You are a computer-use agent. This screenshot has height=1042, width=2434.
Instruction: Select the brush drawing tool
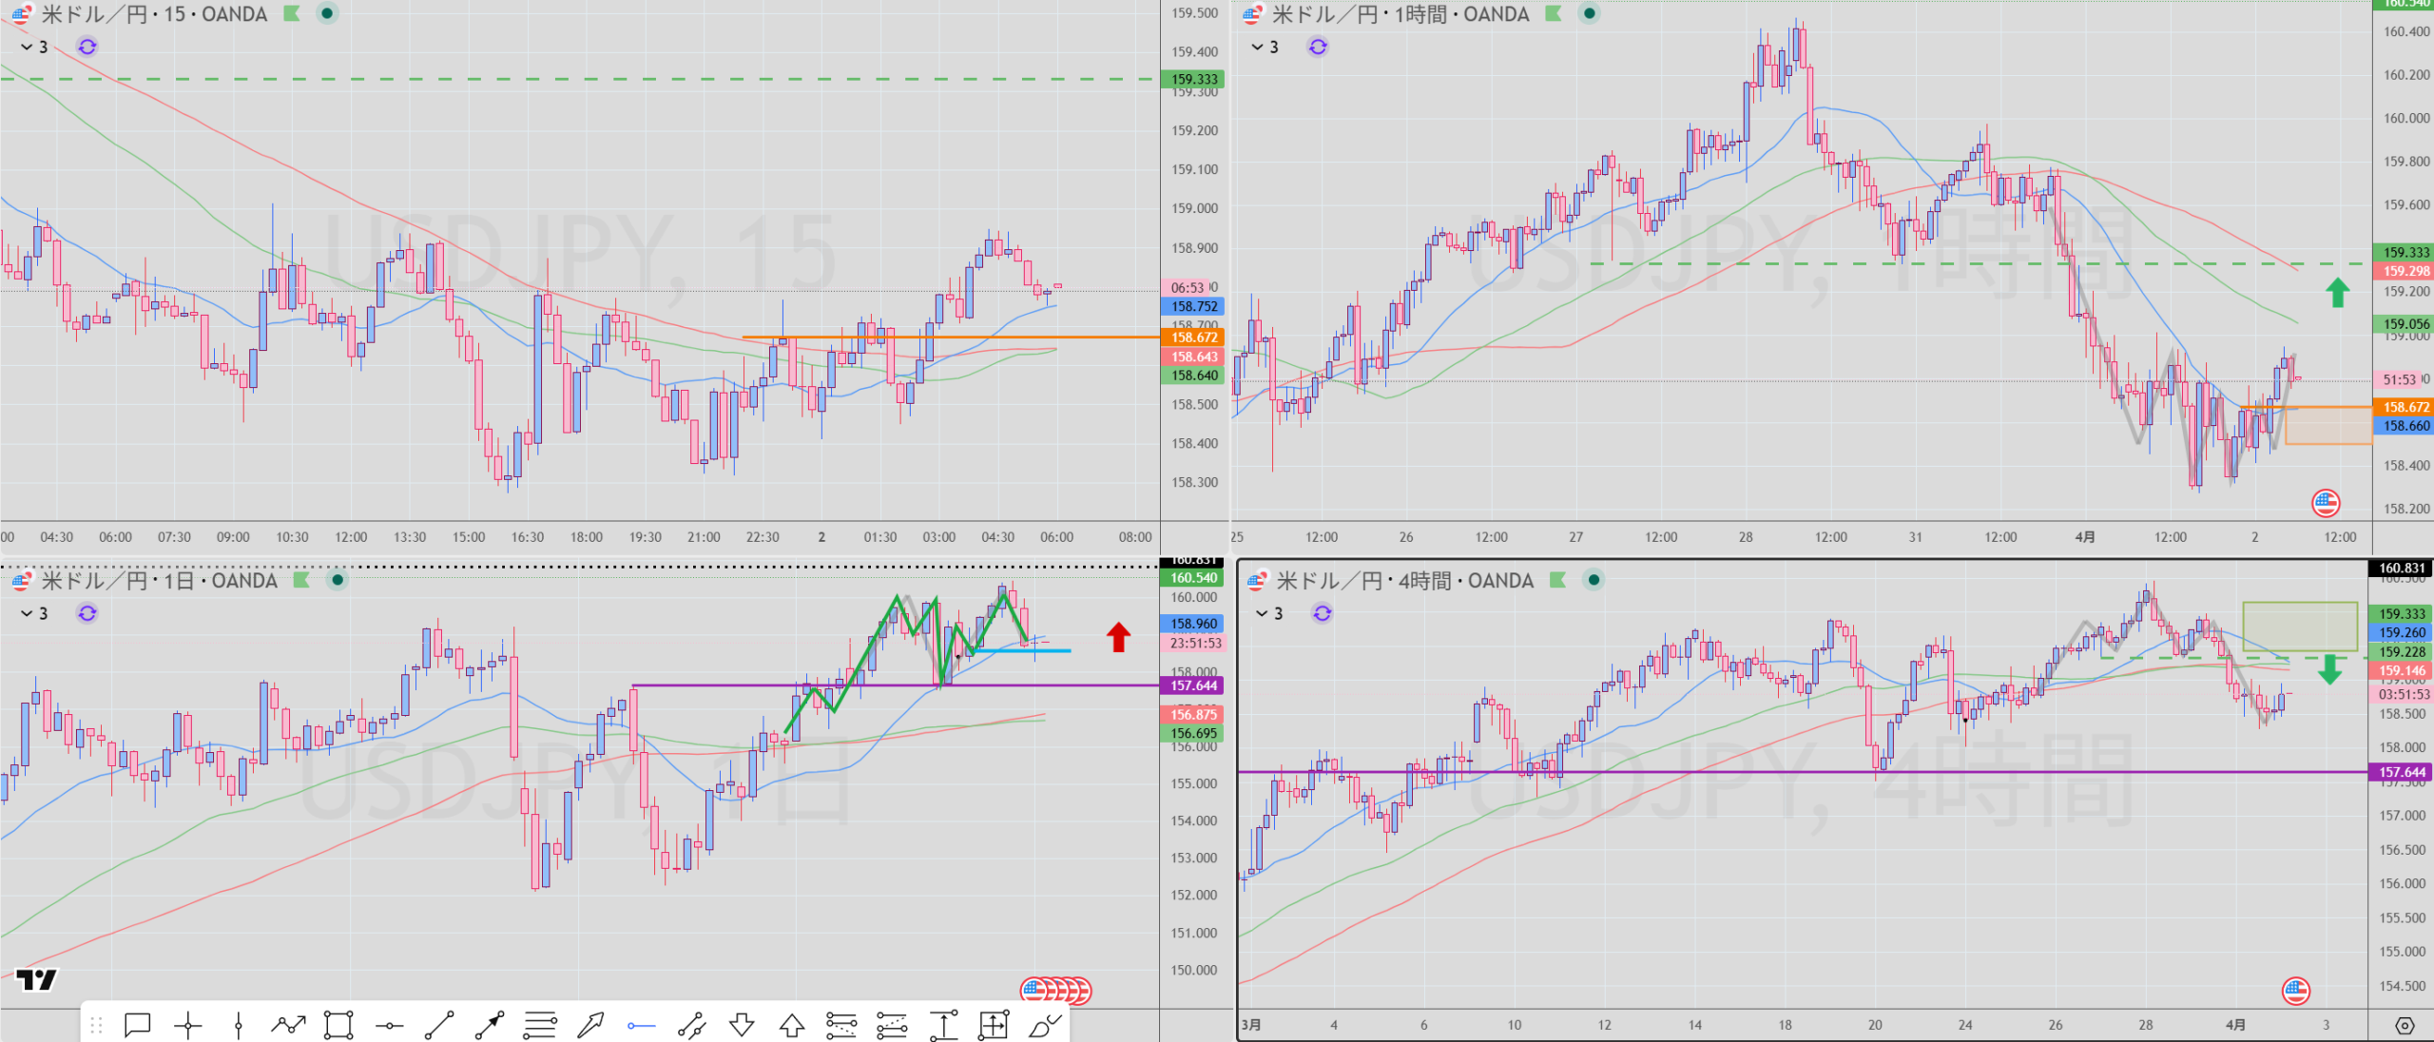pos(1044,1025)
